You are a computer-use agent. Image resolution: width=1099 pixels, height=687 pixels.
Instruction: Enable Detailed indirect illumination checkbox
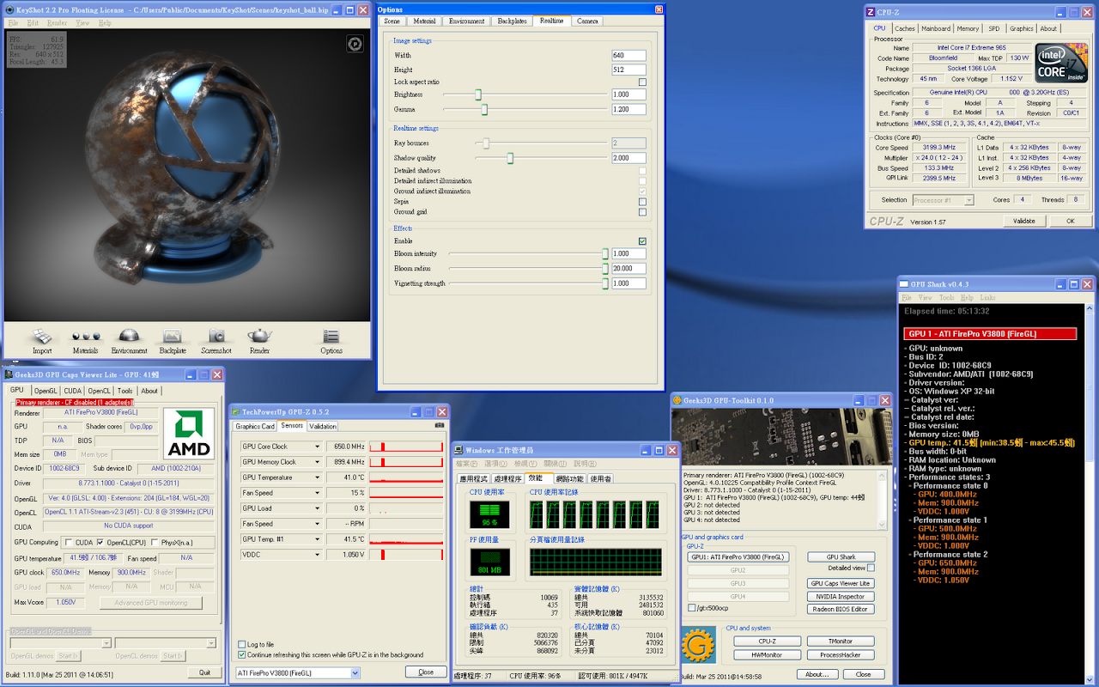pos(642,181)
